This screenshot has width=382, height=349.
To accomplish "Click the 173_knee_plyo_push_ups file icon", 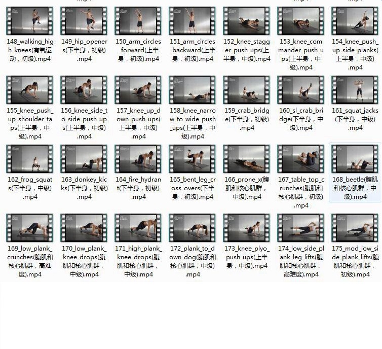I will (x=247, y=228).
